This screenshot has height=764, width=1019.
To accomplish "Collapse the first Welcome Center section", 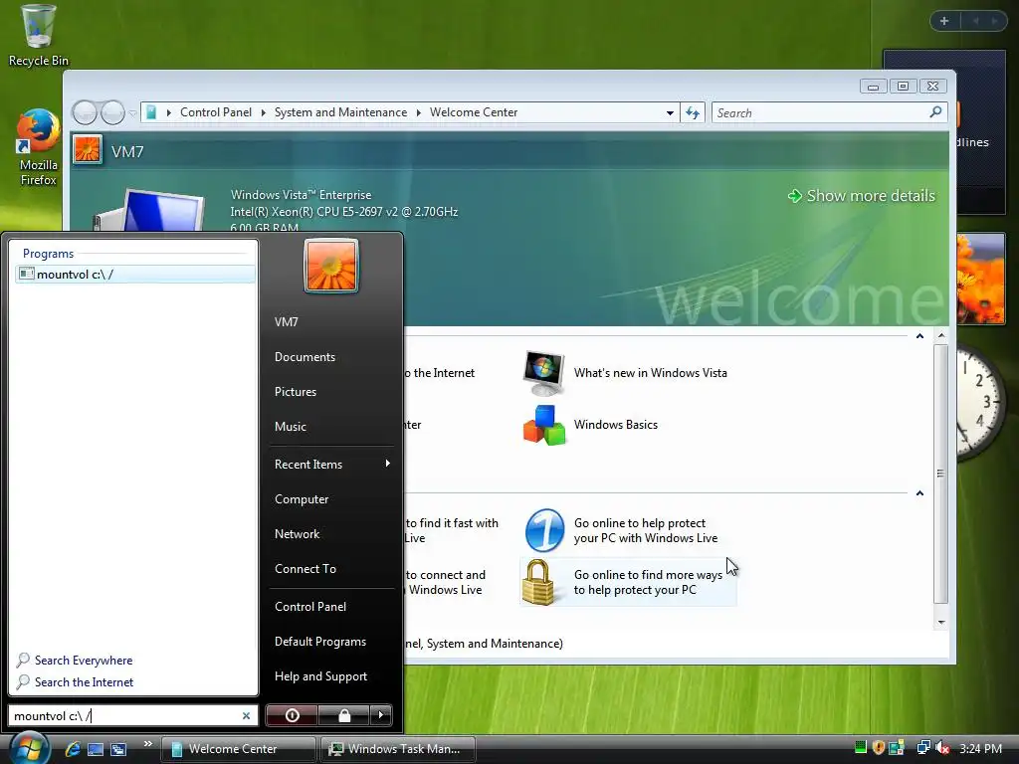I will (x=919, y=336).
